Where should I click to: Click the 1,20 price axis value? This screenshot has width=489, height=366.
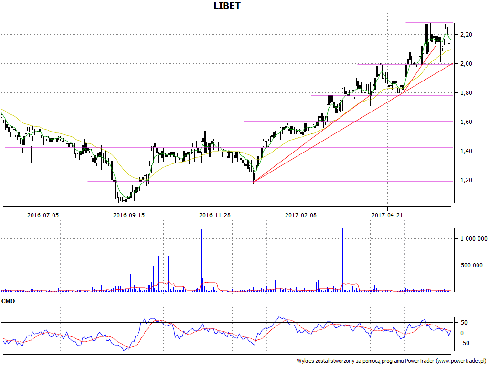466,180
